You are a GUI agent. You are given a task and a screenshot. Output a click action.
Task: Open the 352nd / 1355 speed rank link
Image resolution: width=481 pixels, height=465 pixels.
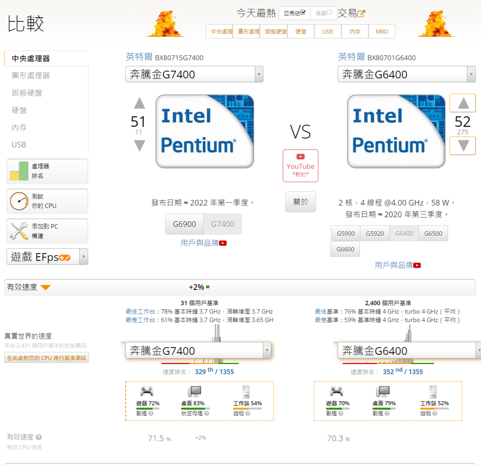point(403,371)
